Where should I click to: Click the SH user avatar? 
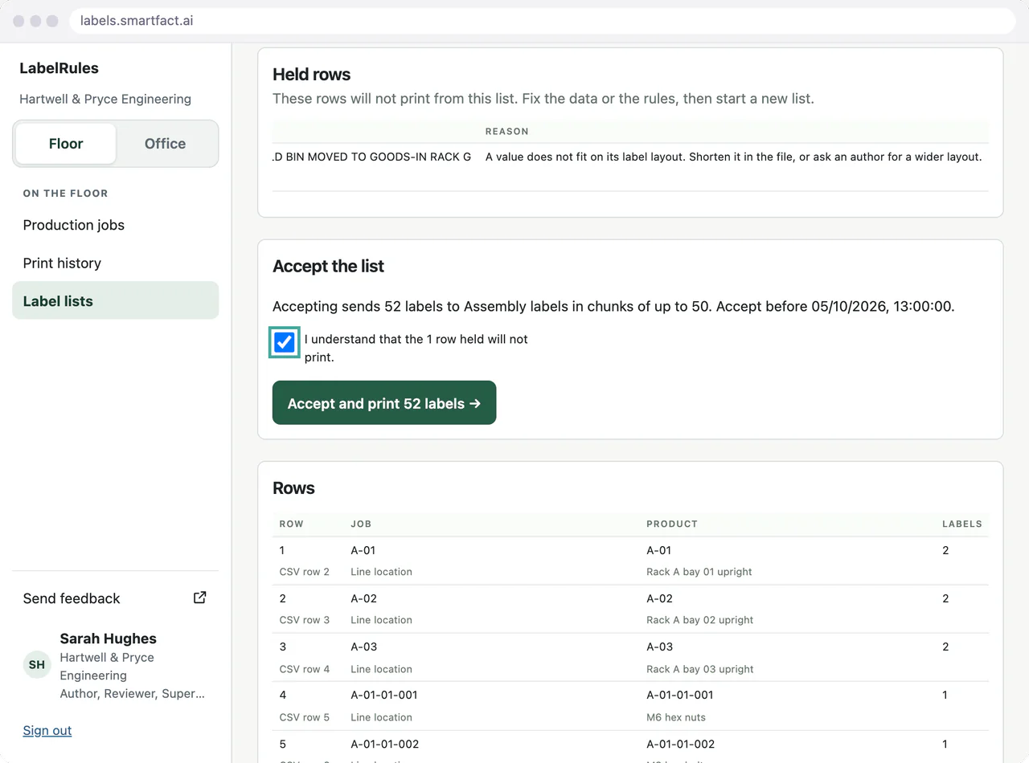[x=37, y=665]
